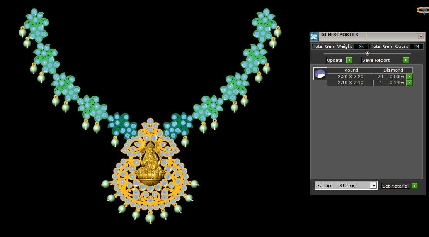Open the Diamond (3.52 spg) material dropdown
Image resolution: width=429 pixels, height=237 pixels.
tap(373, 186)
